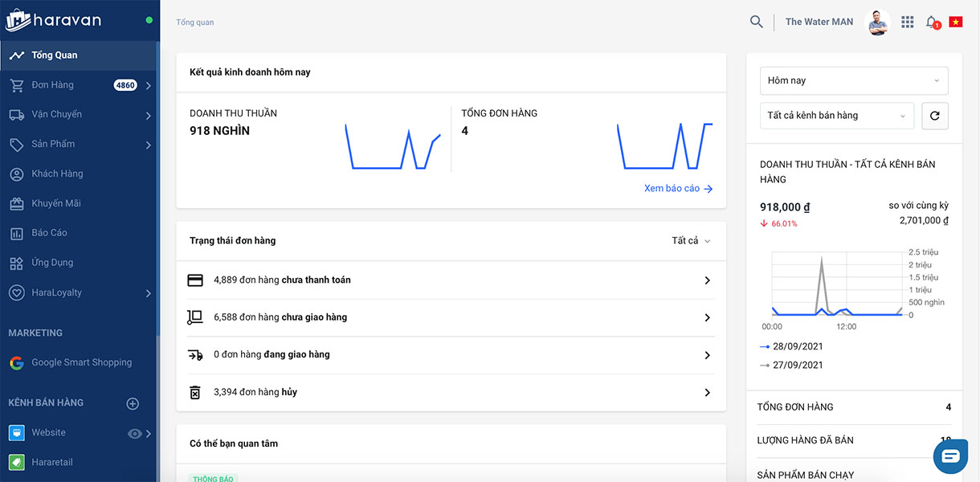Toggle the eye icon beside Website
The height and width of the screenshot is (482, 980).
135,434
